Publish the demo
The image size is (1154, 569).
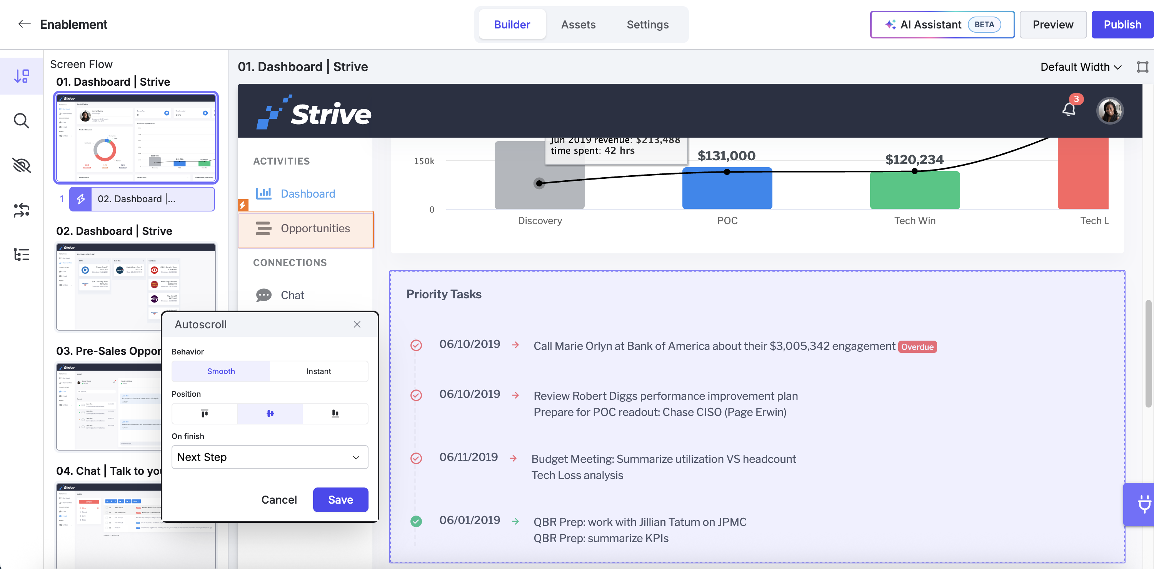point(1122,24)
